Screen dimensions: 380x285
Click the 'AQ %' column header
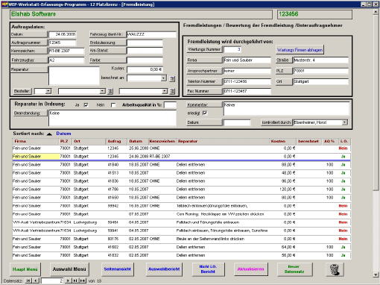coord(329,141)
